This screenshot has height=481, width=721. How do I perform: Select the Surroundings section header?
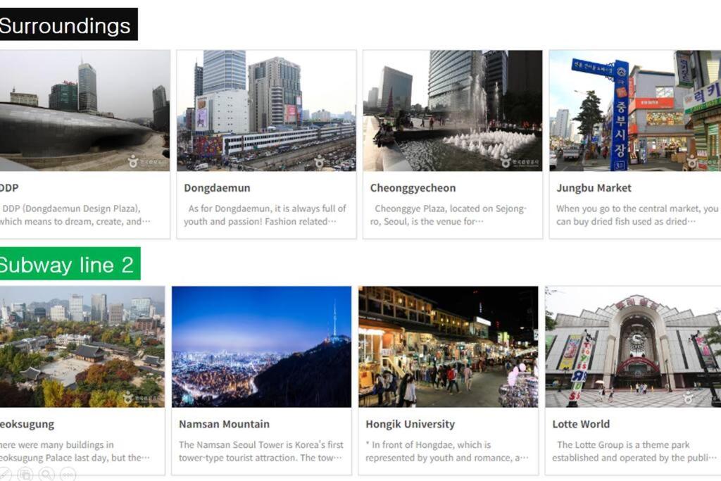coord(68,25)
